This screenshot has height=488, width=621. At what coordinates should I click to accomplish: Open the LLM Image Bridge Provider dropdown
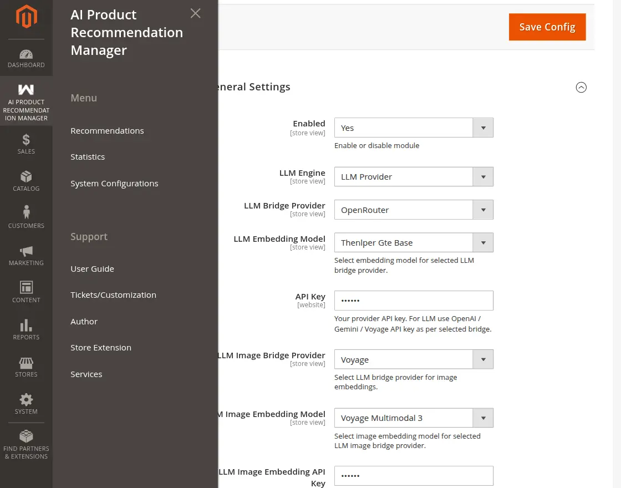(x=414, y=360)
